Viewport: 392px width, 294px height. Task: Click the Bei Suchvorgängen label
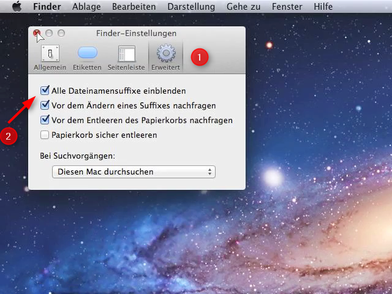pyautogui.click(x=78, y=156)
